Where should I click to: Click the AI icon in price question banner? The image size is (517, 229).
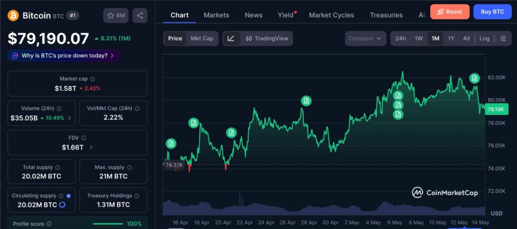coord(15,55)
